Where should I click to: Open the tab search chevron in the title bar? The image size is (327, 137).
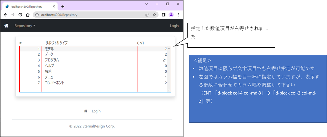click(147, 4)
